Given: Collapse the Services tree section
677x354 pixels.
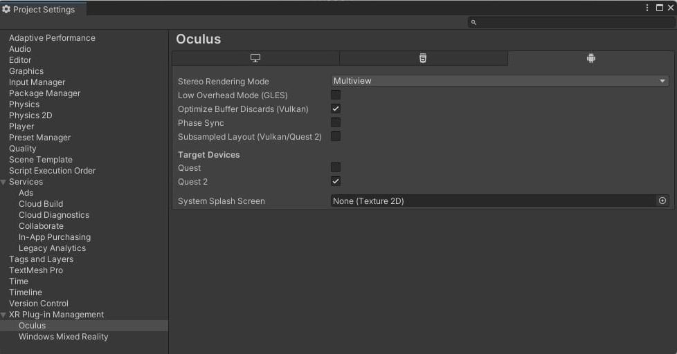Looking at the screenshot, I should point(4,182).
